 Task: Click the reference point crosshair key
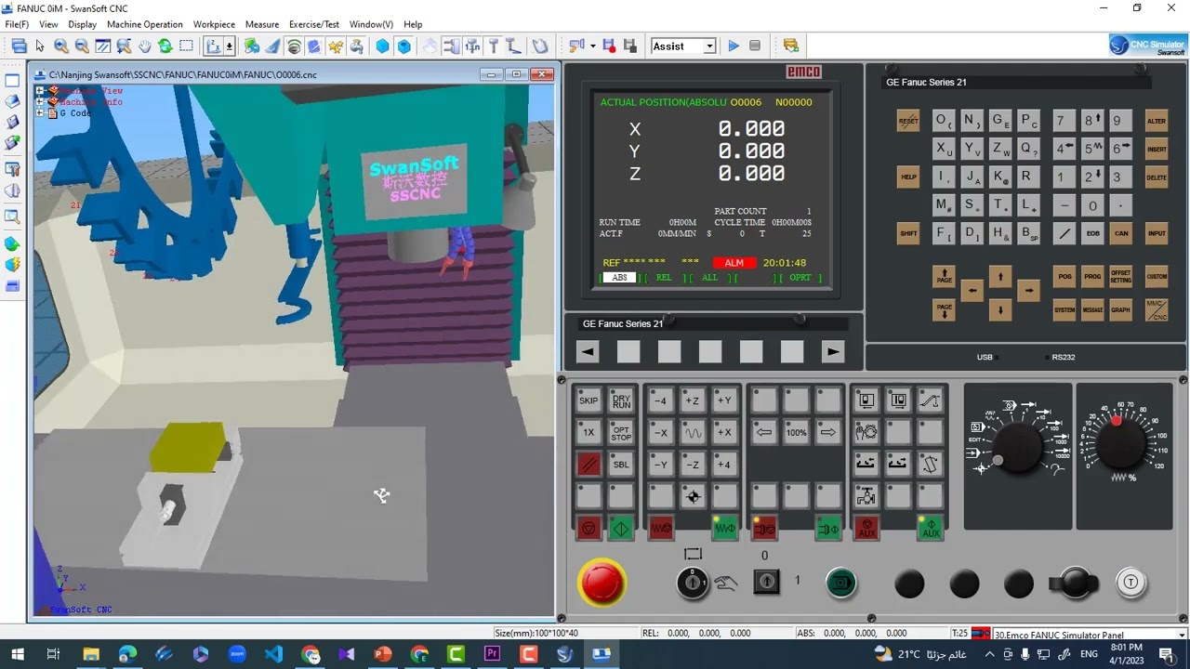693,496
